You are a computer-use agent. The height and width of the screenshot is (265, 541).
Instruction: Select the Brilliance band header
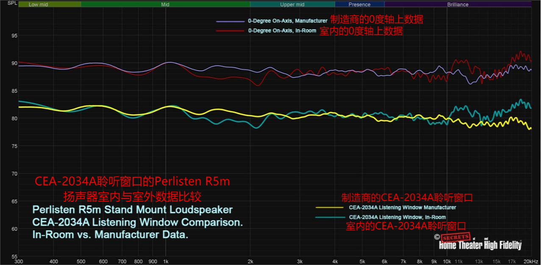coord(458,5)
